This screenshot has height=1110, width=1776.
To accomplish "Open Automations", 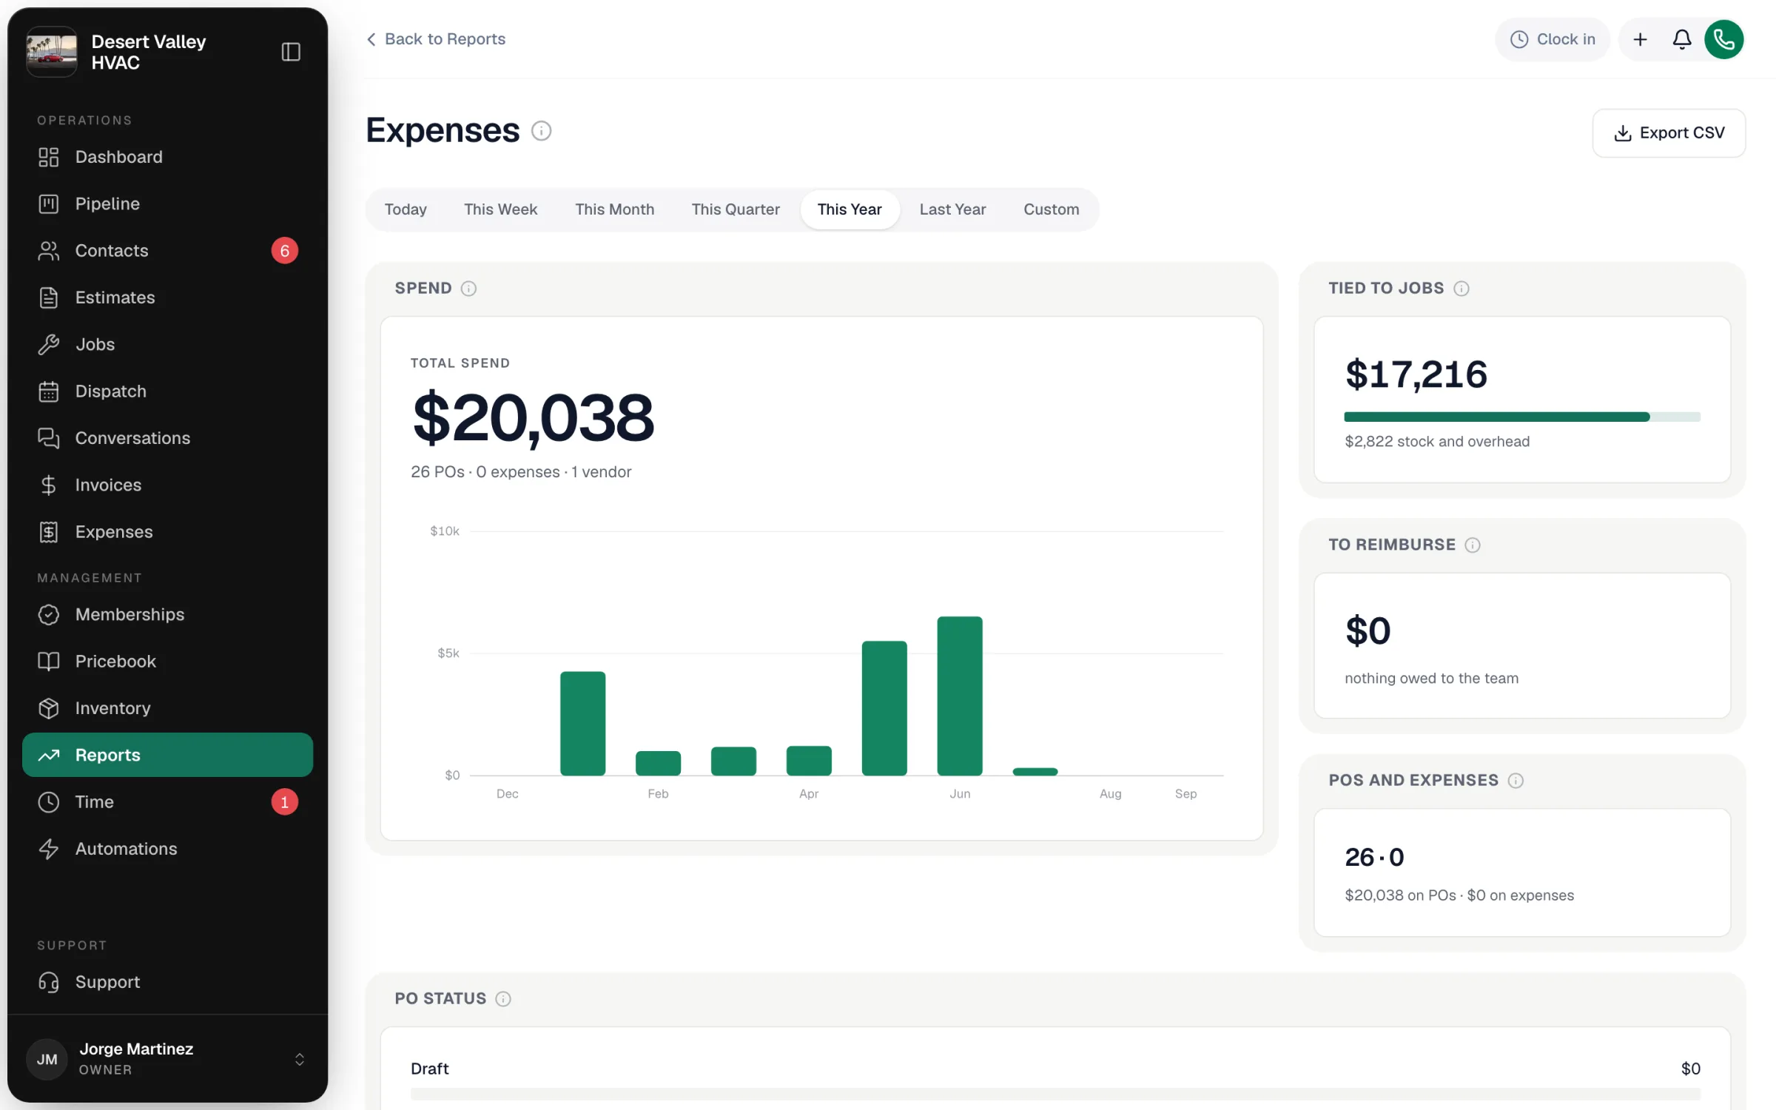I will [x=167, y=849].
